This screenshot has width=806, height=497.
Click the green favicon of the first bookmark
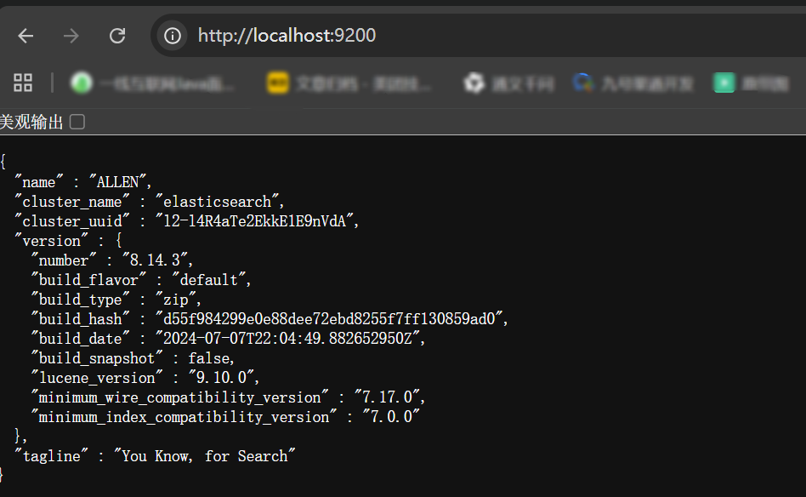point(81,83)
